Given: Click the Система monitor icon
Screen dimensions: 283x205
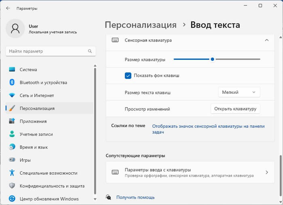Looking at the screenshot, I should tap(12, 70).
